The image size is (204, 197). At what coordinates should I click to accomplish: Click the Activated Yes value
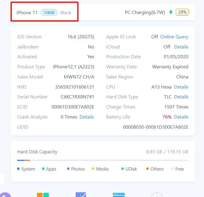[91, 56]
